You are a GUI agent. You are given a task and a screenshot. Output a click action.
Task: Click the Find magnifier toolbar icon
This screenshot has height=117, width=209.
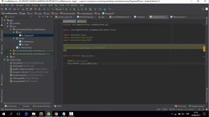[x=36, y=9]
